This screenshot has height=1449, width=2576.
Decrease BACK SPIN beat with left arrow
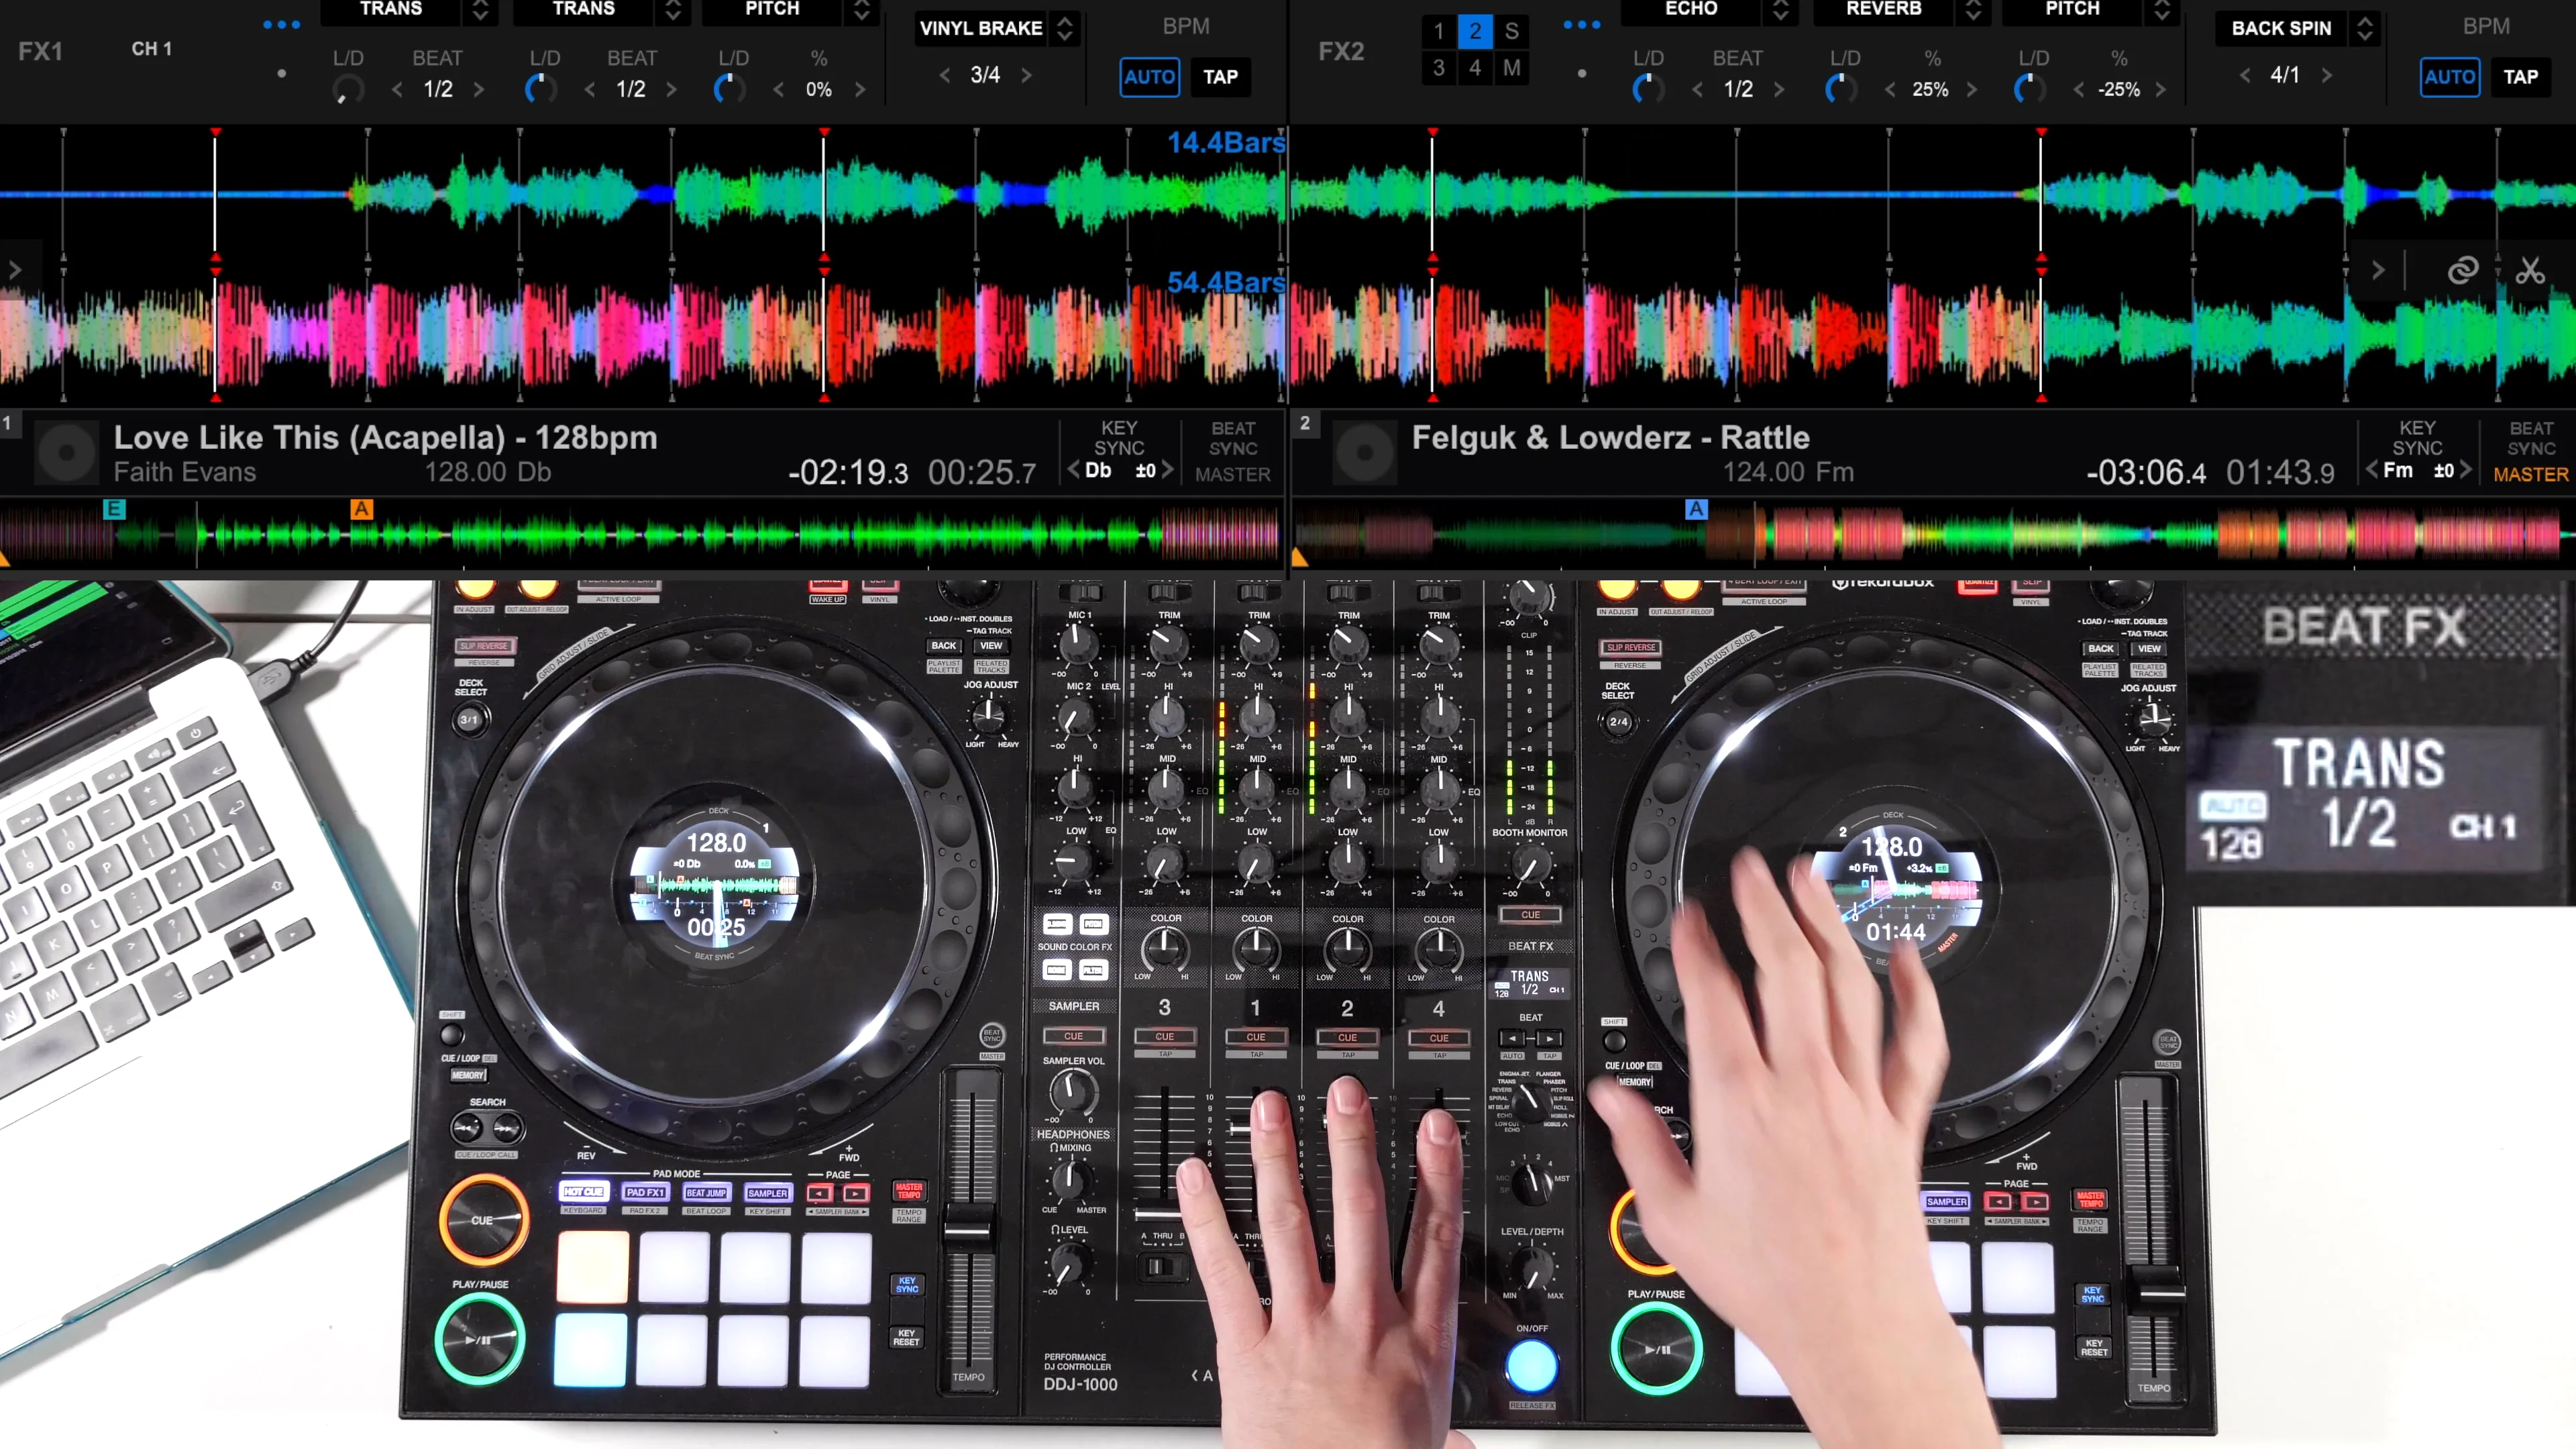point(2244,75)
